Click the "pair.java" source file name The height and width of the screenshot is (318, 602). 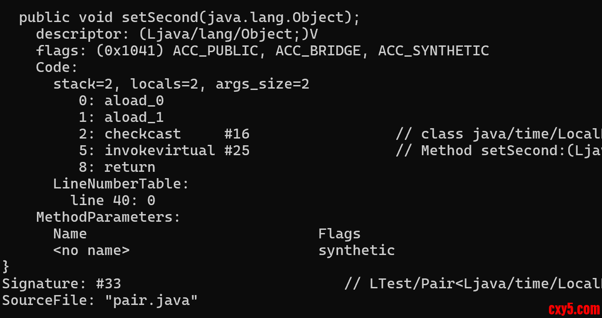[151, 300]
